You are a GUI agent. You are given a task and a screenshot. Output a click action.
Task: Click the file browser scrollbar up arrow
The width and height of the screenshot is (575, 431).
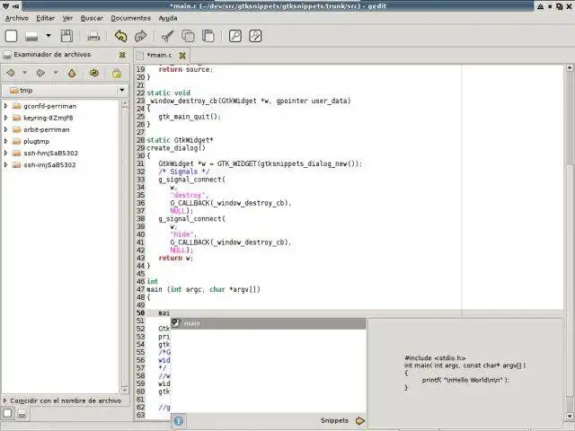pos(125,103)
